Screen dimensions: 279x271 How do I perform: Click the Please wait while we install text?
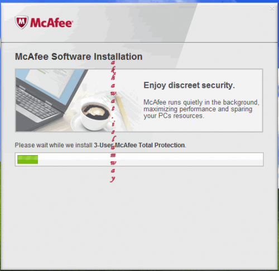point(54,145)
